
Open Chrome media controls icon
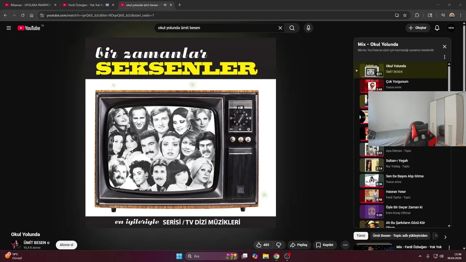coord(443,15)
